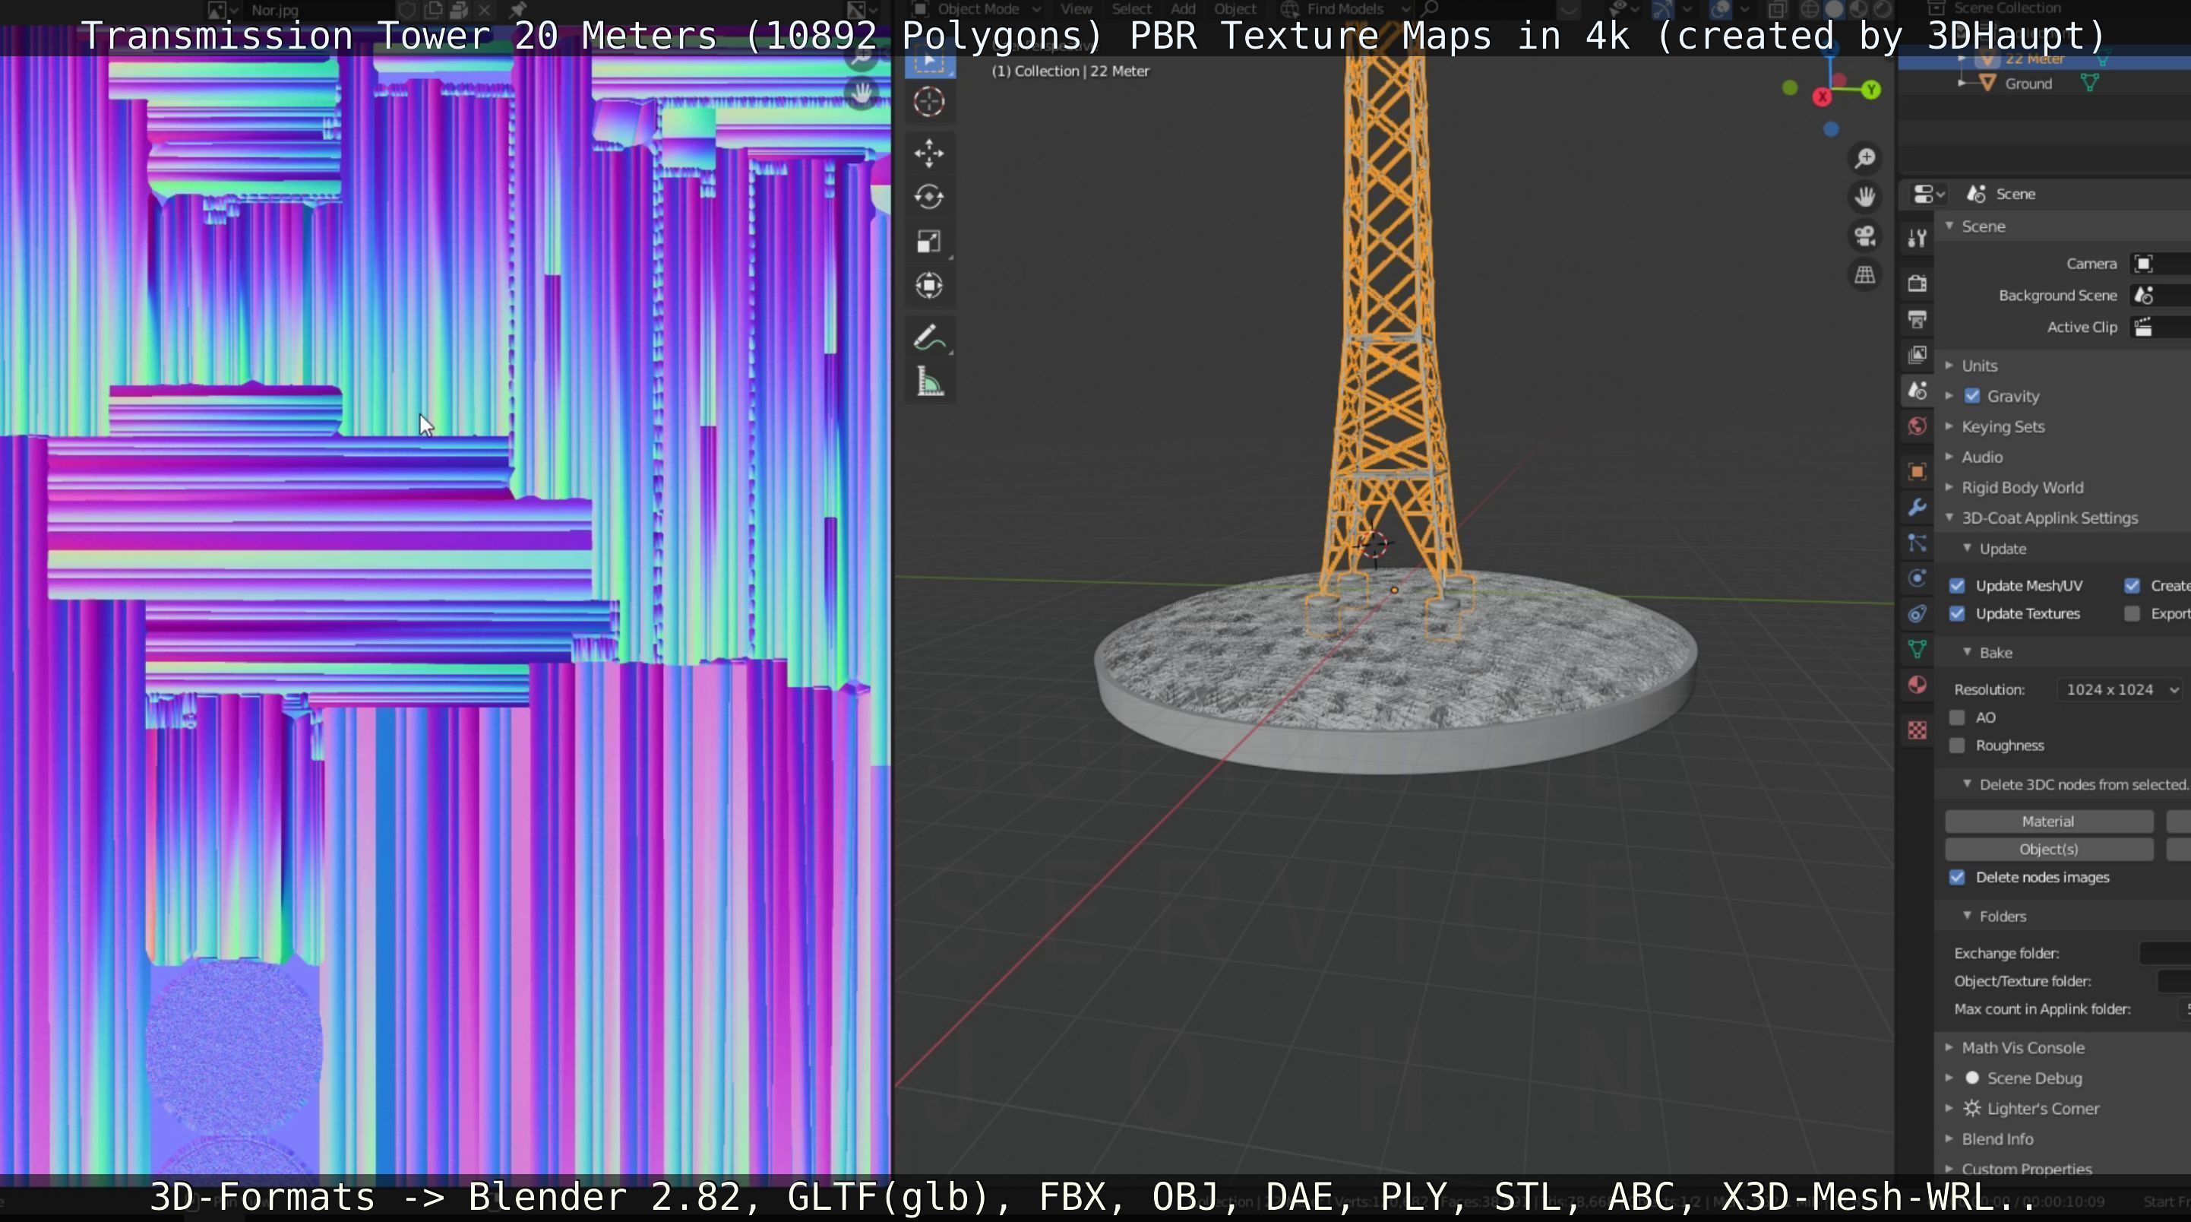This screenshot has width=2191, height=1222.
Task: Open the Material properties tab
Action: click(x=1918, y=685)
